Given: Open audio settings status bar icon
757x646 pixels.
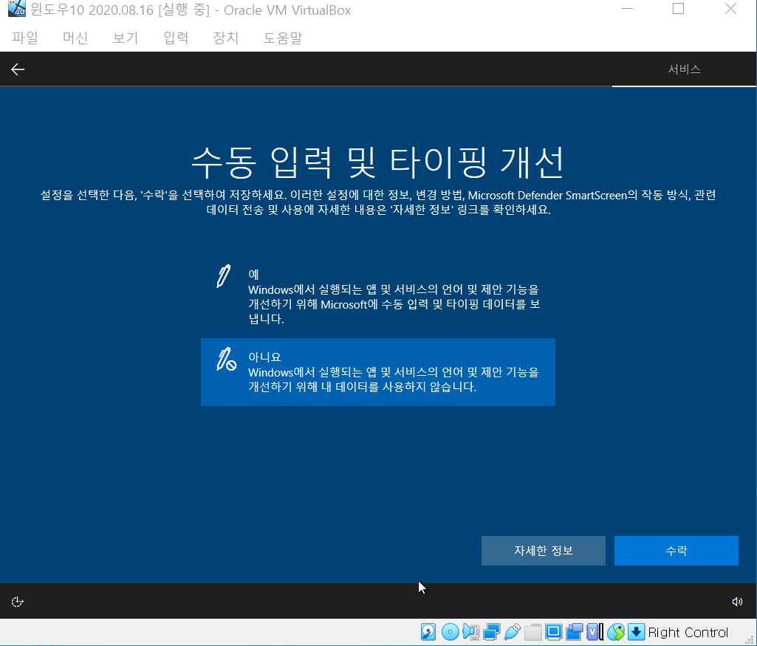Looking at the screenshot, I should [x=470, y=632].
